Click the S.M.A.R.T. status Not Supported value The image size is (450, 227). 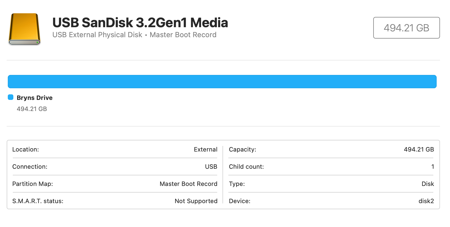[x=196, y=201]
